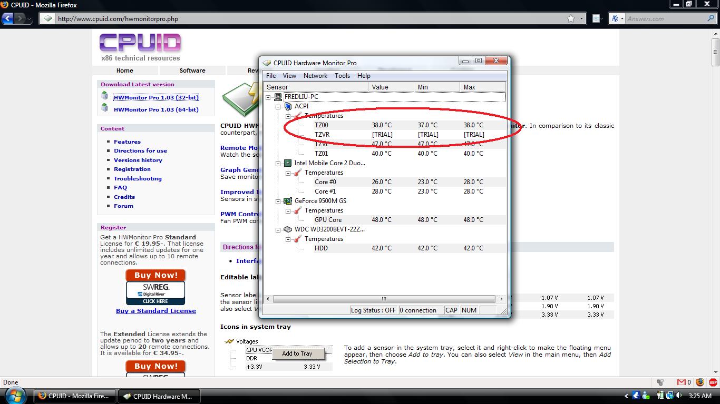Click the Home tab on CPUID site
Image resolution: width=720 pixels, height=404 pixels.
124,70
